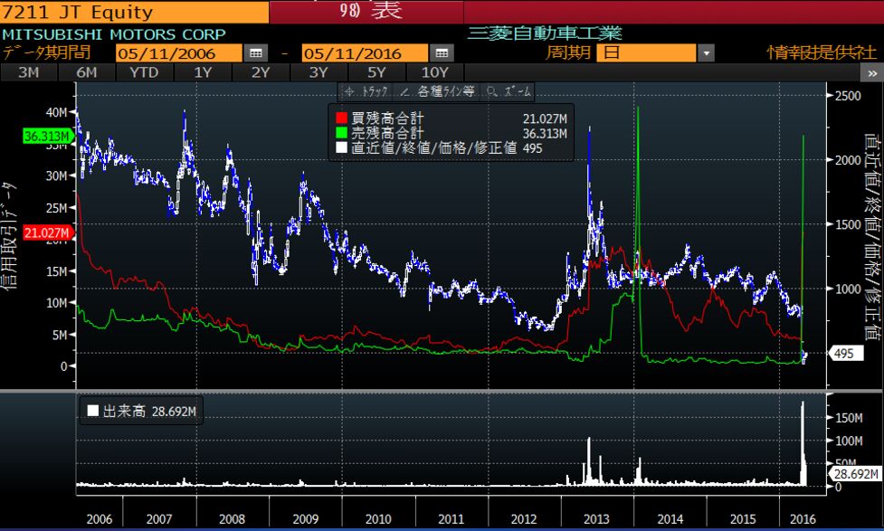
Task: Click the 2013 year label on the timeline
Action: 596,519
